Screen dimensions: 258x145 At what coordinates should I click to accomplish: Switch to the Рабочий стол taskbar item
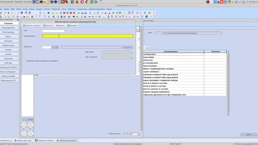tap(6, 141)
